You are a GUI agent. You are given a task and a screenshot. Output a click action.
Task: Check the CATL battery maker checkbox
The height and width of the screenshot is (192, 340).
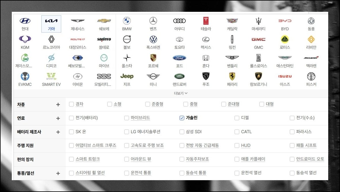237,132
